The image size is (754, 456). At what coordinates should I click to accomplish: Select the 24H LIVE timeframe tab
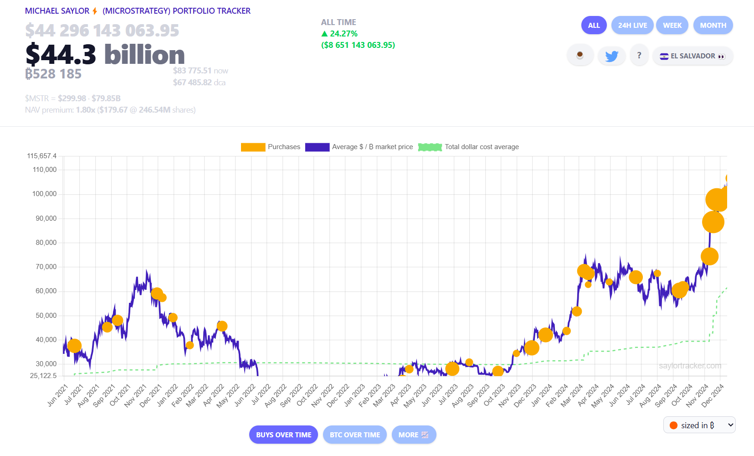coord(632,26)
